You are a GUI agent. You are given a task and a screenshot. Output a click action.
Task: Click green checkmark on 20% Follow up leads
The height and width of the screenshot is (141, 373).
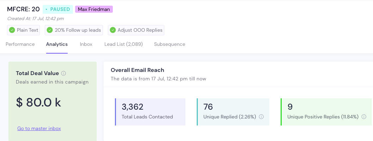[50, 30]
